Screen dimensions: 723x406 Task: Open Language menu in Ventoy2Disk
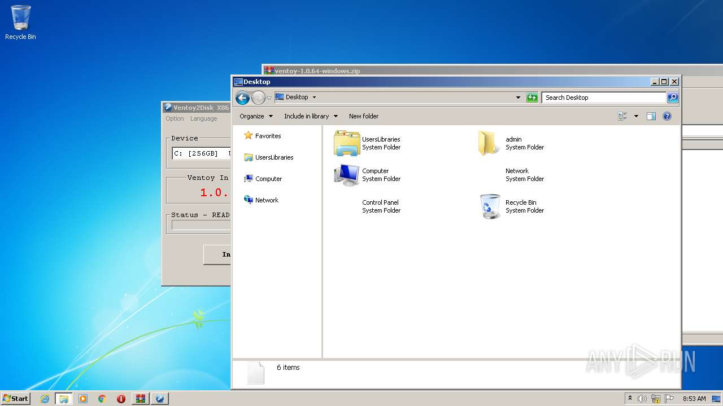[x=203, y=118]
